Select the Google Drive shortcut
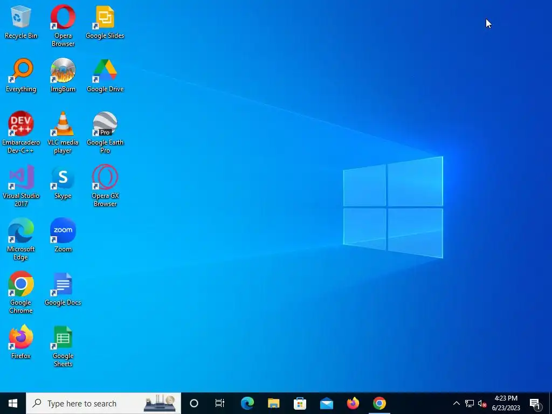 pyautogui.click(x=105, y=75)
